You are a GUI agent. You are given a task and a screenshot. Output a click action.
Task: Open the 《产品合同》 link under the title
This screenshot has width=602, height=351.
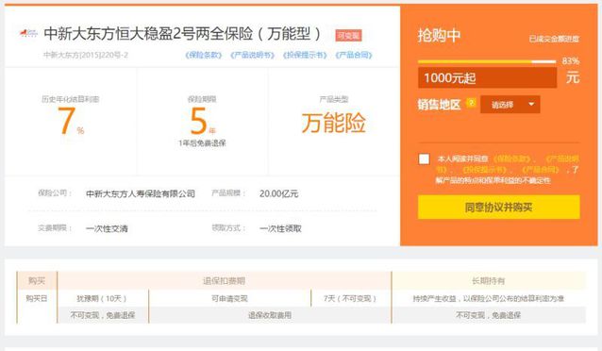(x=354, y=56)
